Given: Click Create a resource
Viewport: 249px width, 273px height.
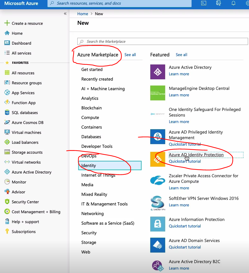Looking at the screenshot, I should click(26, 23).
